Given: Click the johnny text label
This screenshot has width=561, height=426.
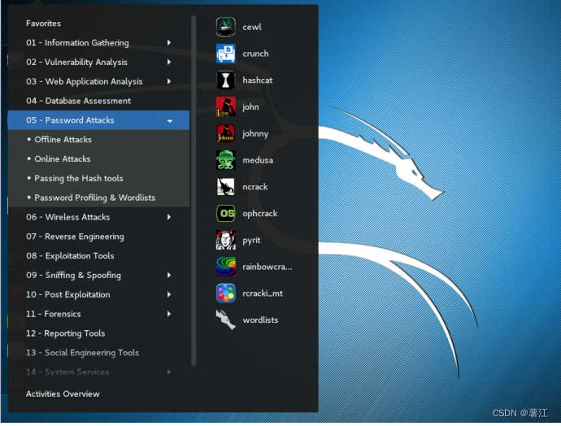Looking at the screenshot, I should click(255, 134).
